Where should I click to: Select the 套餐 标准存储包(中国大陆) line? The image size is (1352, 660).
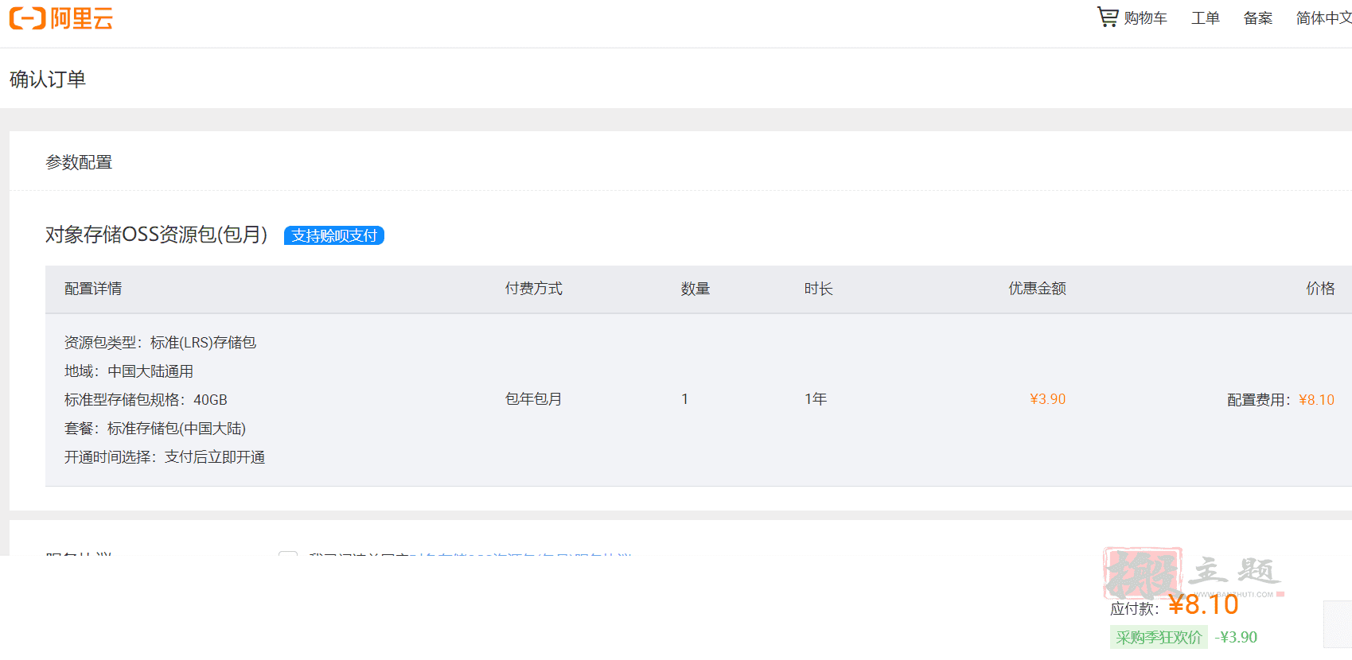[155, 429]
